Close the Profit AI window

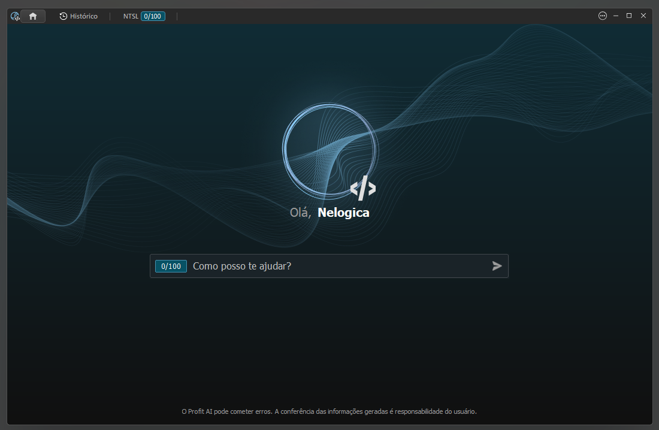tap(643, 16)
